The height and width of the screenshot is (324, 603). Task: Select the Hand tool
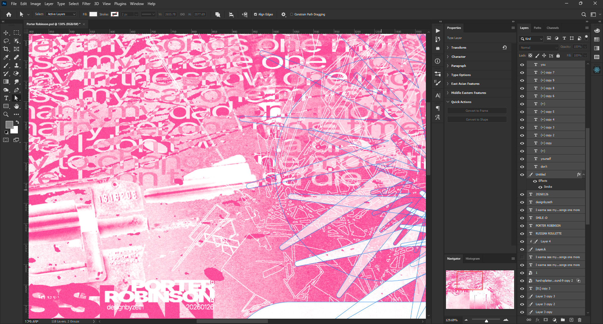point(16,106)
